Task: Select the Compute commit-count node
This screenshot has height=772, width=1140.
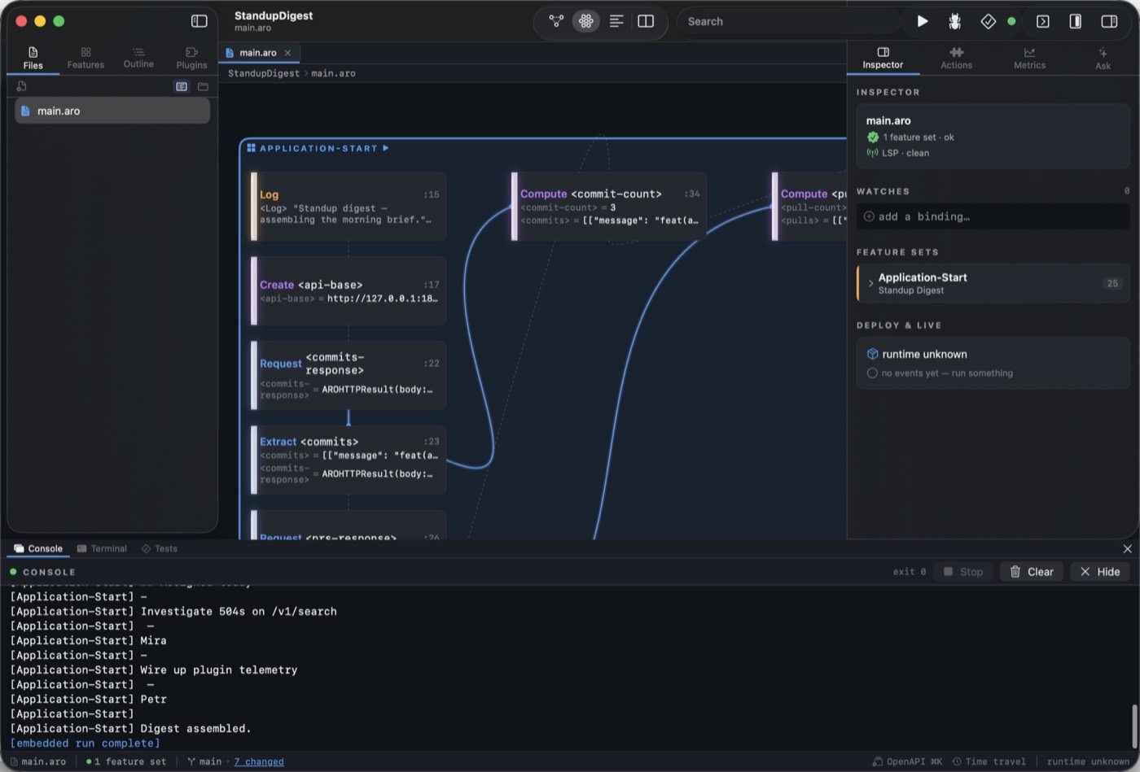Action: [609, 207]
